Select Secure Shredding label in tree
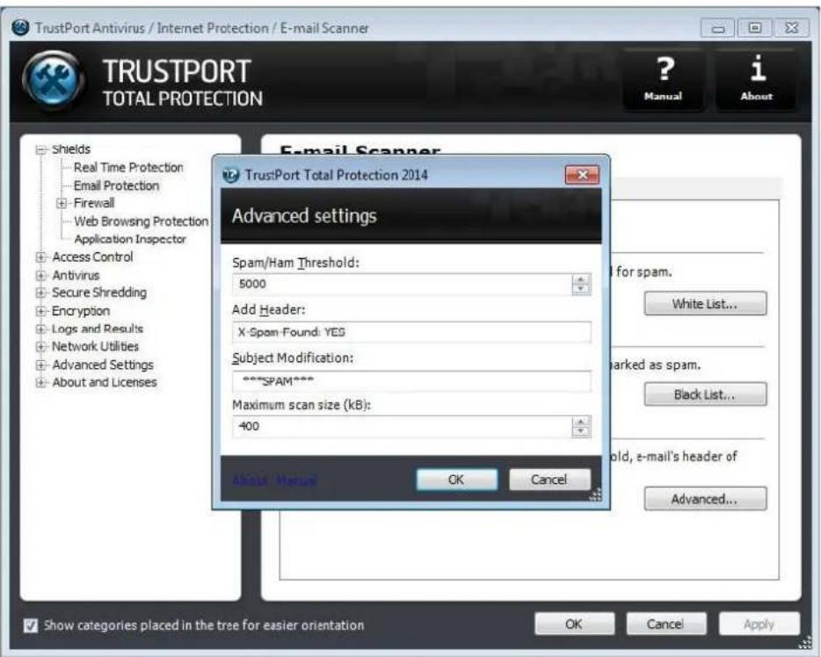This screenshot has height=657, width=821. (x=99, y=292)
